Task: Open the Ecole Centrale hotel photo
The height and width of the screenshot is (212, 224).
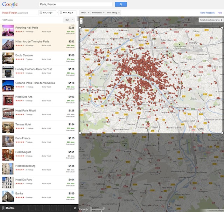Action: click(8, 58)
